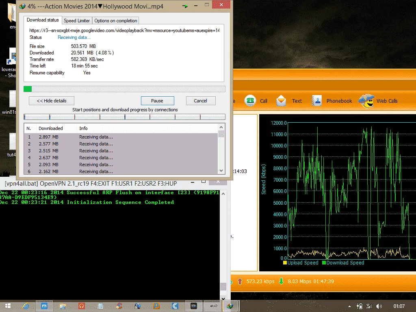Image resolution: width=416 pixels, height=312 pixels.
Task: Select connection row 5 with 2.093 MB
Action: click(121, 165)
